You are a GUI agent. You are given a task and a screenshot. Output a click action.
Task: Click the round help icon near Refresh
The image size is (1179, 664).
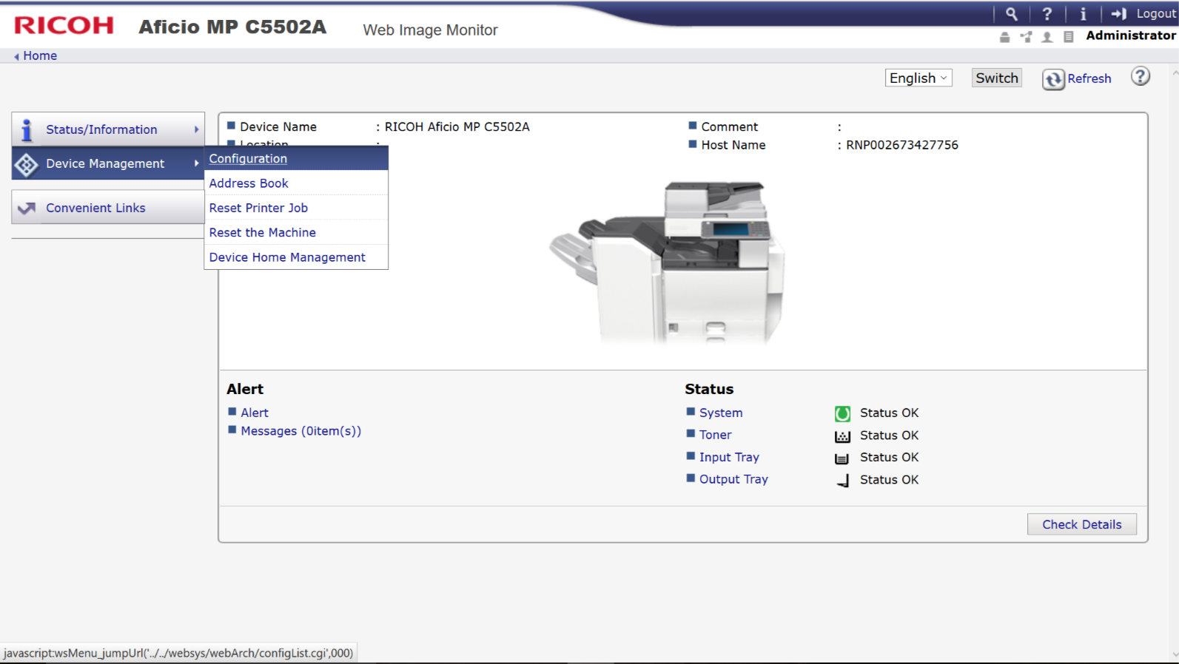coord(1141,76)
